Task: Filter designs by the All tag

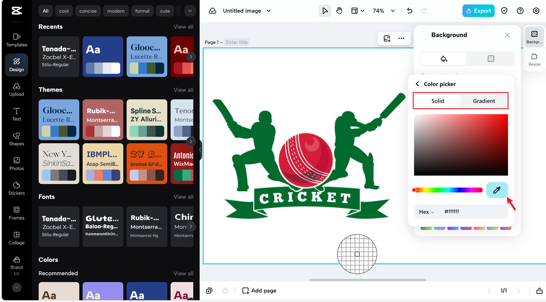Action: pyautogui.click(x=46, y=11)
